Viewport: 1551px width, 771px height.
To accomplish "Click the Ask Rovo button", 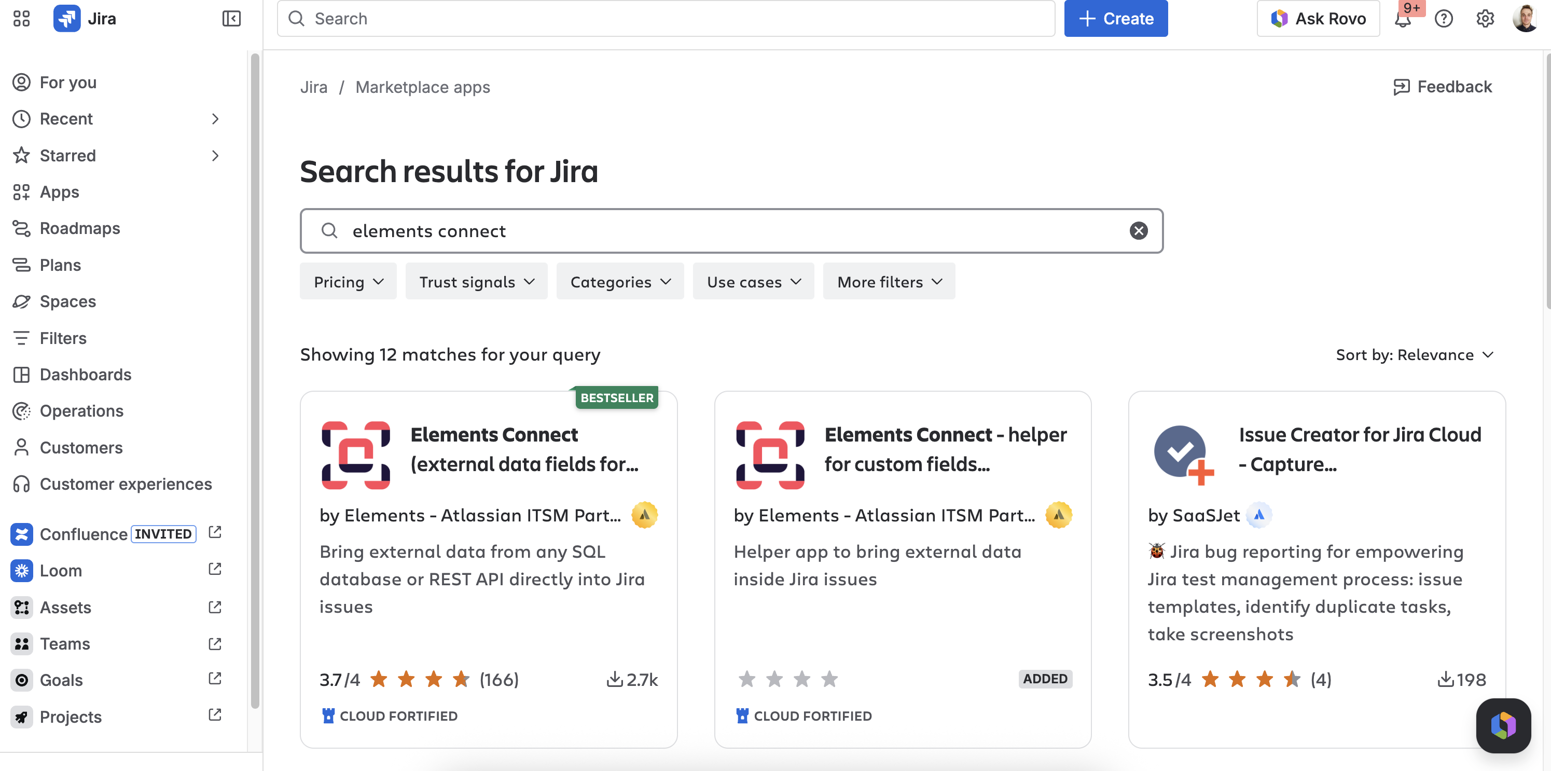I will coord(1318,19).
